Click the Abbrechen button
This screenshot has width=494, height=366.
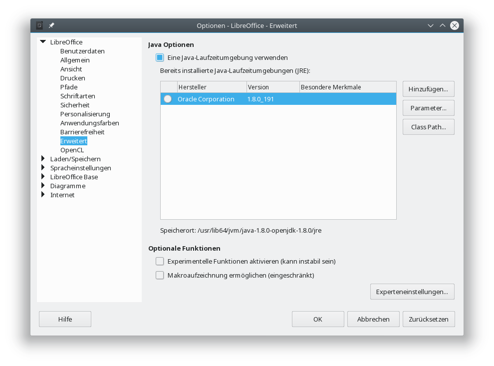click(373, 319)
